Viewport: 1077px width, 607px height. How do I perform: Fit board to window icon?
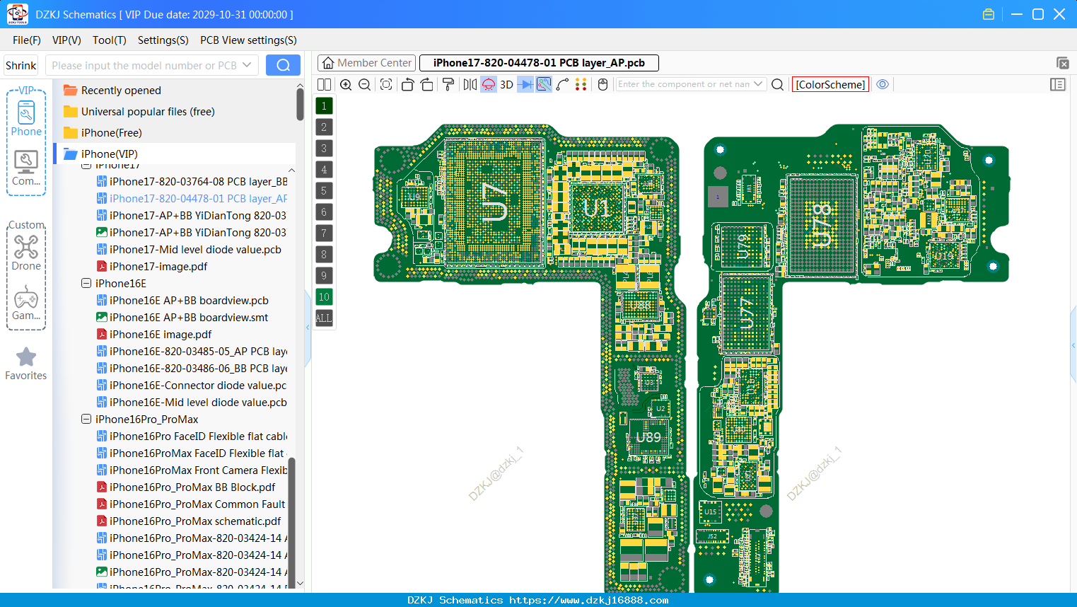click(386, 84)
